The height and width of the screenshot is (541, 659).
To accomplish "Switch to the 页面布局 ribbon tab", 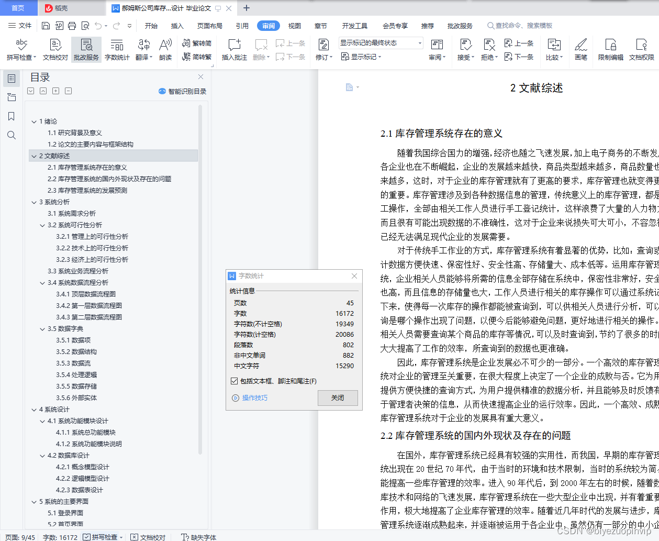I will (x=210, y=26).
